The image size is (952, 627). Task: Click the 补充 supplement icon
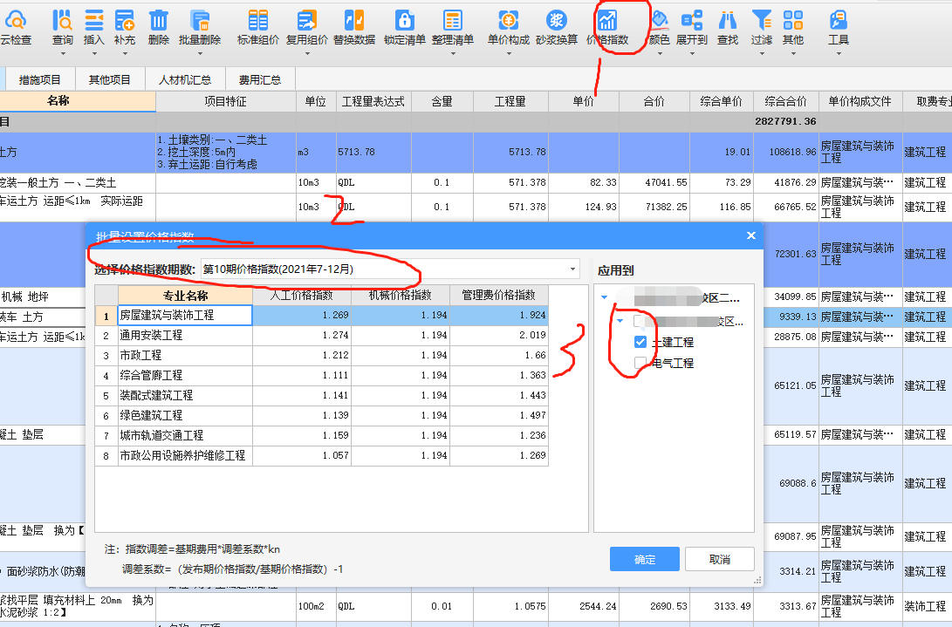pyautogui.click(x=125, y=21)
